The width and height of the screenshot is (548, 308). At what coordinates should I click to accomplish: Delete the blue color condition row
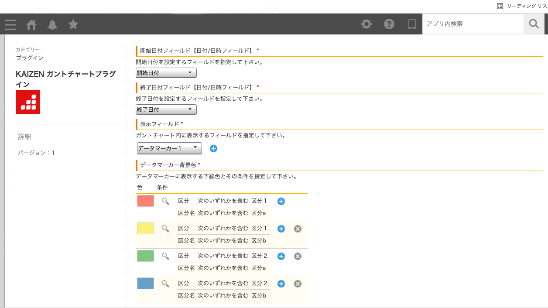click(298, 284)
